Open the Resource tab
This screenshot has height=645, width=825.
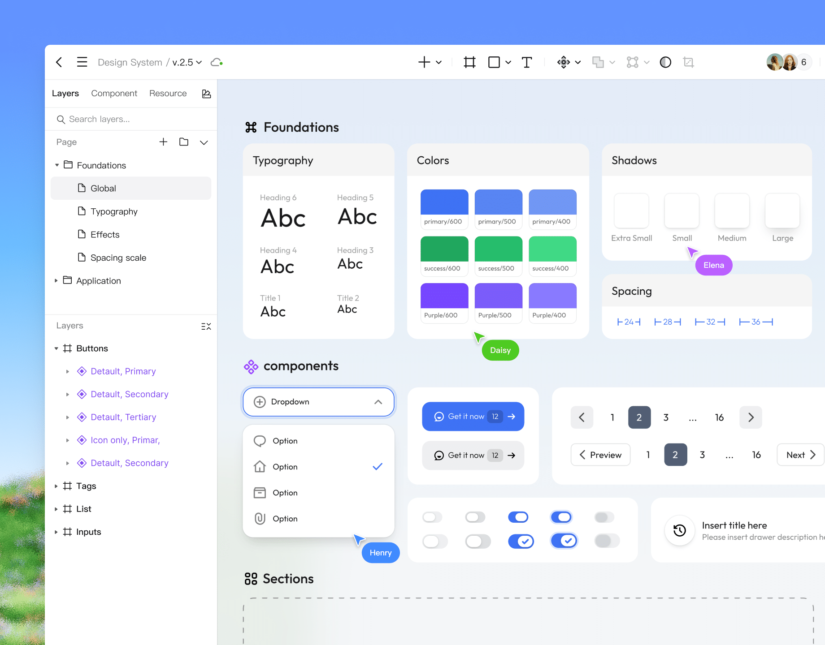(x=168, y=93)
